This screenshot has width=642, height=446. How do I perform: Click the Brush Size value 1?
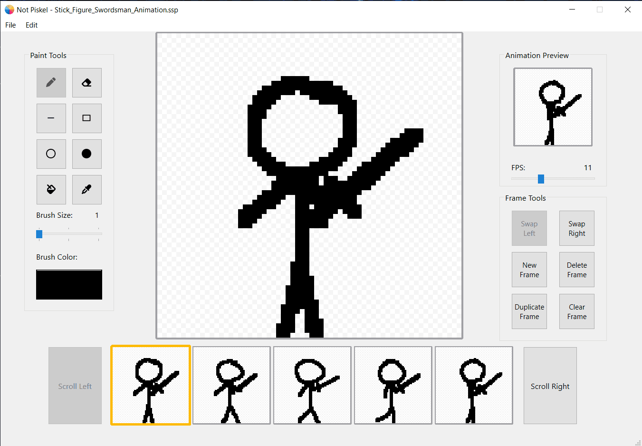(97, 215)
